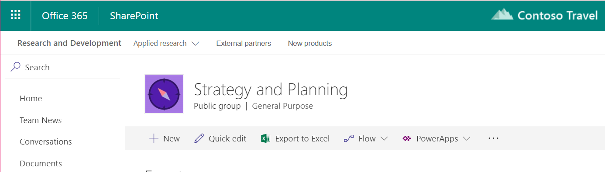Open more commands ellipsis menu
This screenshot has width=605, height=172.
[x=493, y=138]
